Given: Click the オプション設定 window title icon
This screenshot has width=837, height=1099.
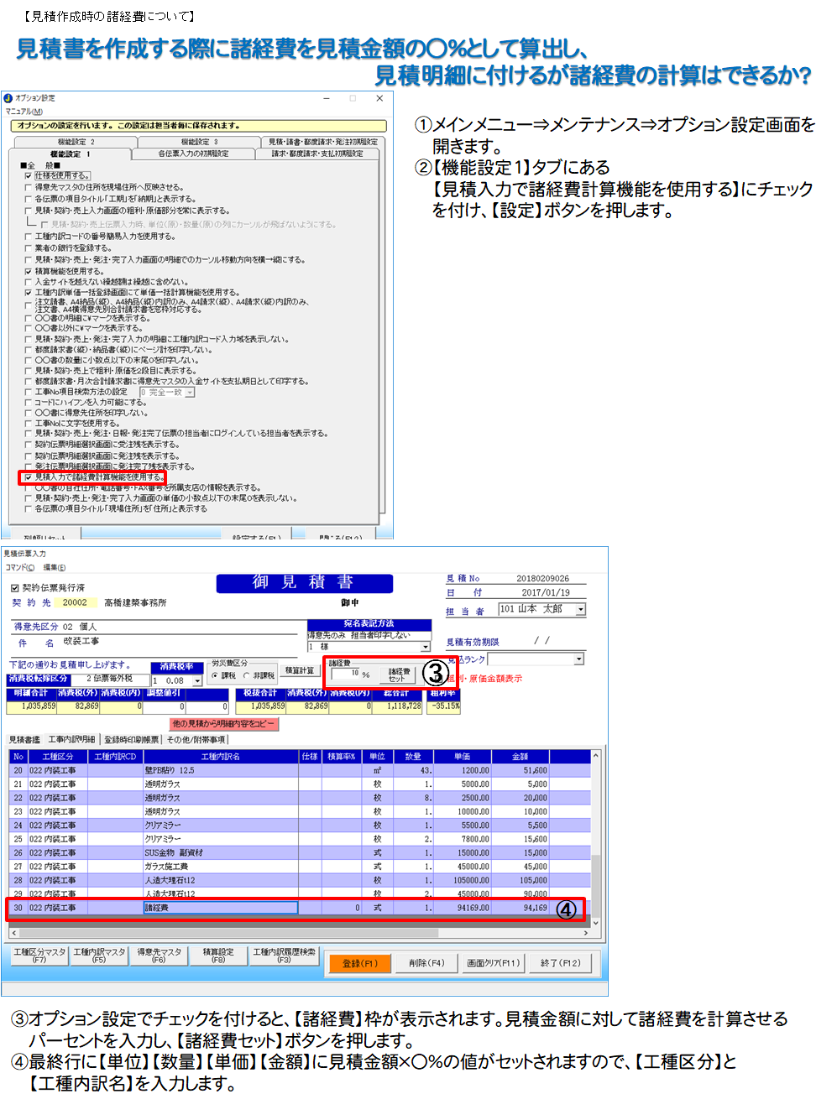Looking at the screenshot, I should pyautogui.click(x=8, y=98).
